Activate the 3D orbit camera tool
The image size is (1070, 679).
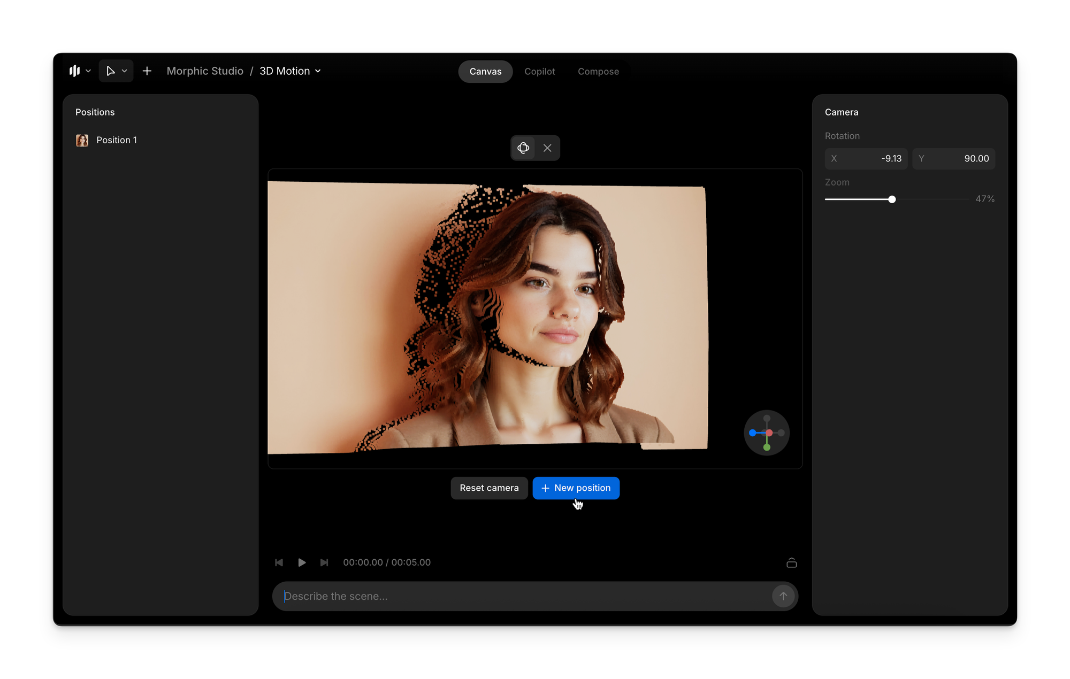523,148
